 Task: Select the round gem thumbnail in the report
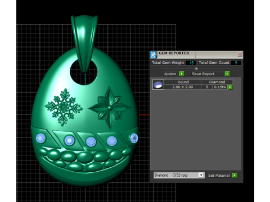click(x=158, y=85)
